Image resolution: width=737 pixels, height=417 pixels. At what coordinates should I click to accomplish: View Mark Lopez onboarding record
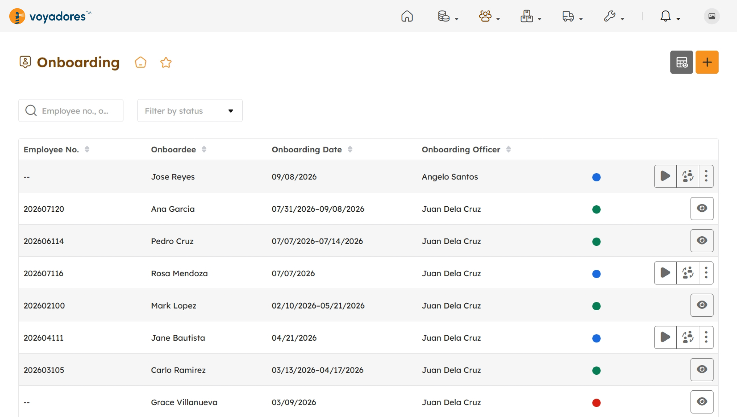click(702, 305)
